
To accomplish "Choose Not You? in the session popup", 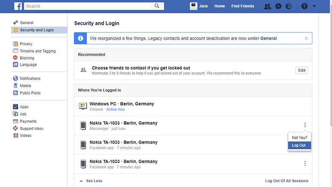I will [299, 138].
